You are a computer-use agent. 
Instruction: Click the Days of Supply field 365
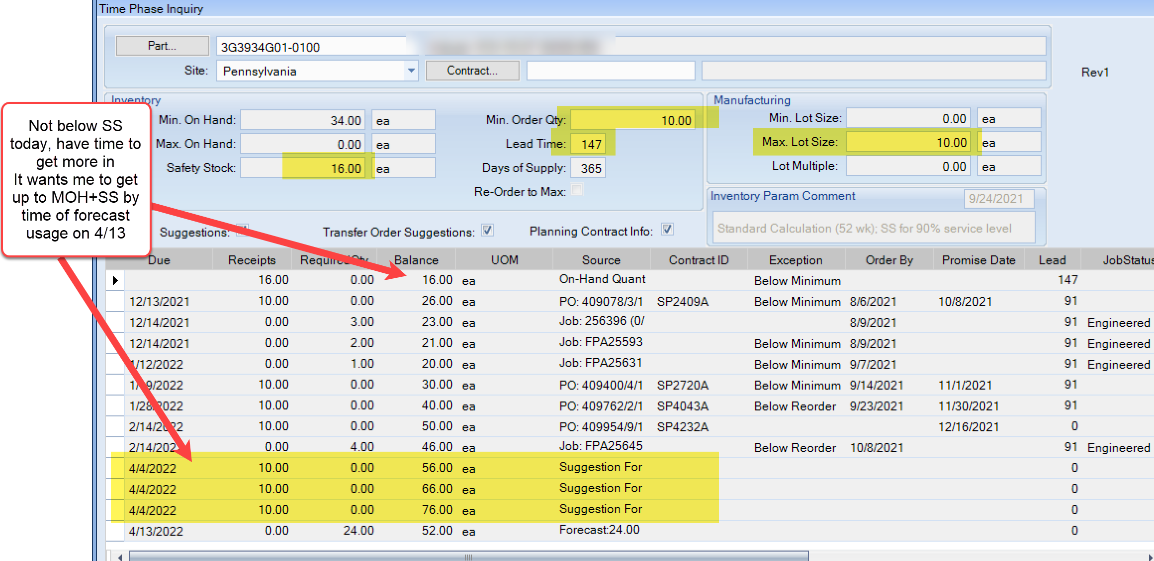(x=588, y=168)
